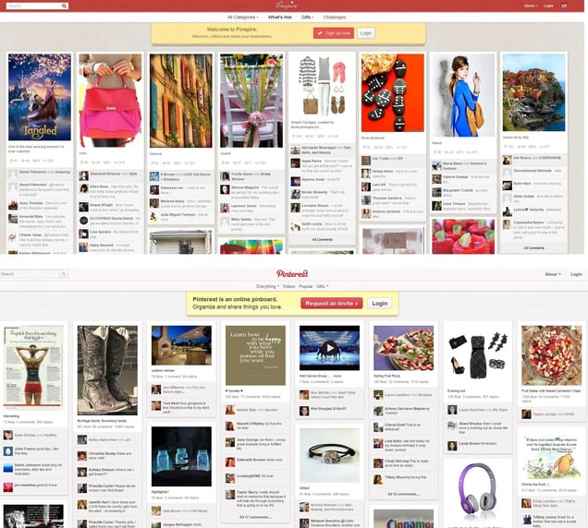Click Lorraine Moore's avatar in striped cardigan comments
Screen dimensions: 588x528
295,208
